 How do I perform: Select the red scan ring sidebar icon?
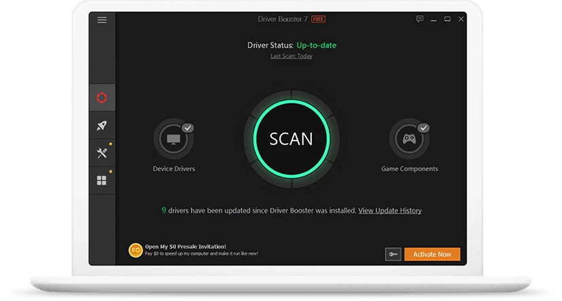click(x=102, y=97)
